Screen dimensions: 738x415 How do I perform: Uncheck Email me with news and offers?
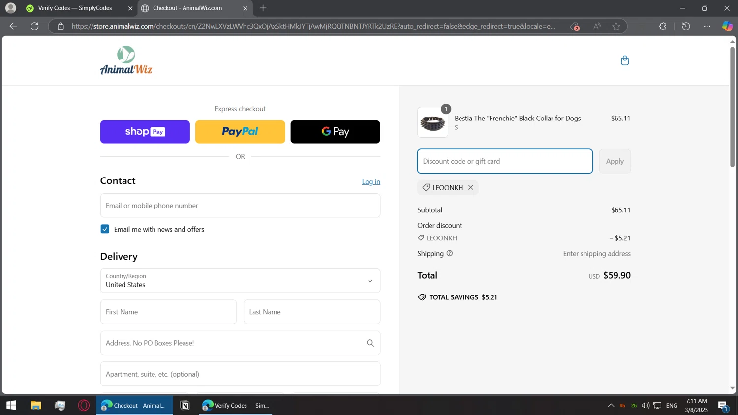pyautogui.click(x=105, y=229)
